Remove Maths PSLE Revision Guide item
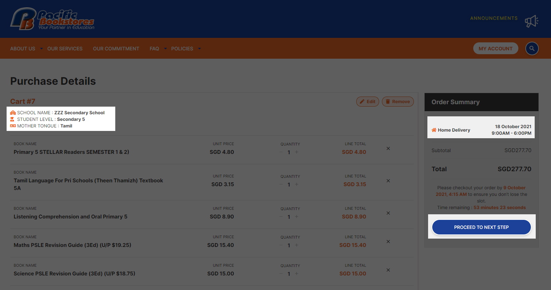 pyautogui.click(x=388, y=241)
